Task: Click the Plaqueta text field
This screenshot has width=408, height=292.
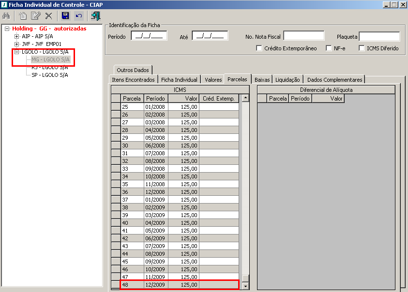Action: point(379,36)
